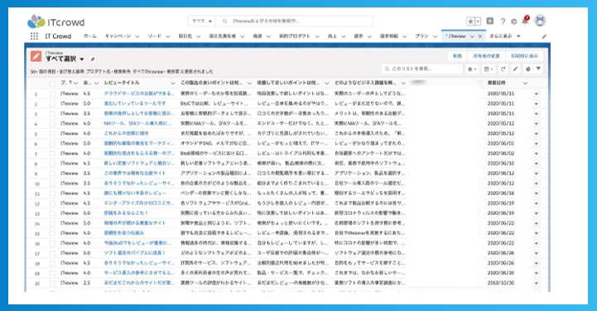The image size is (597, 311).
Task: Open the プラン tab
Action: (421, 36)
